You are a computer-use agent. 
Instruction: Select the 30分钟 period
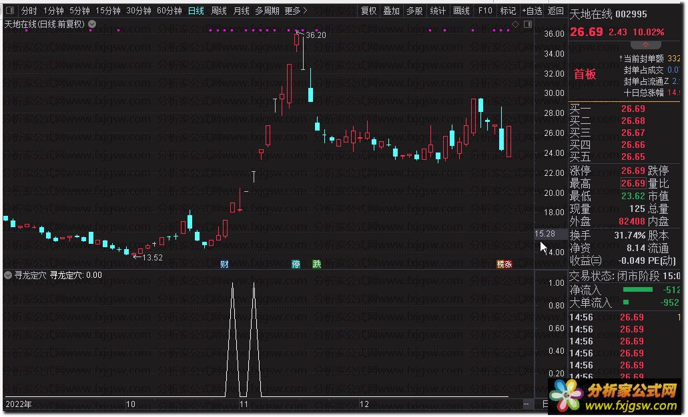[x=138, y=11]
